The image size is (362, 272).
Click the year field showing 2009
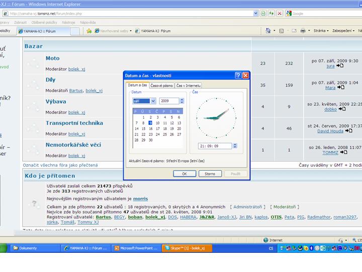[169, 101]
